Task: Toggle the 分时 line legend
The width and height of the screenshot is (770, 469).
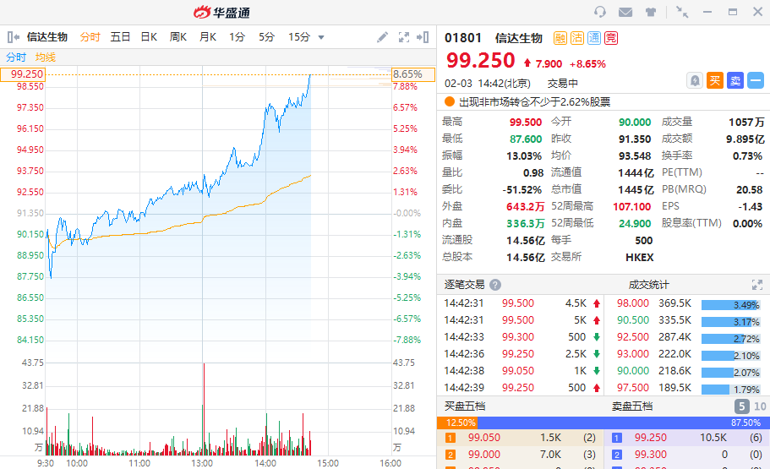Action: (x=16, y=57)
